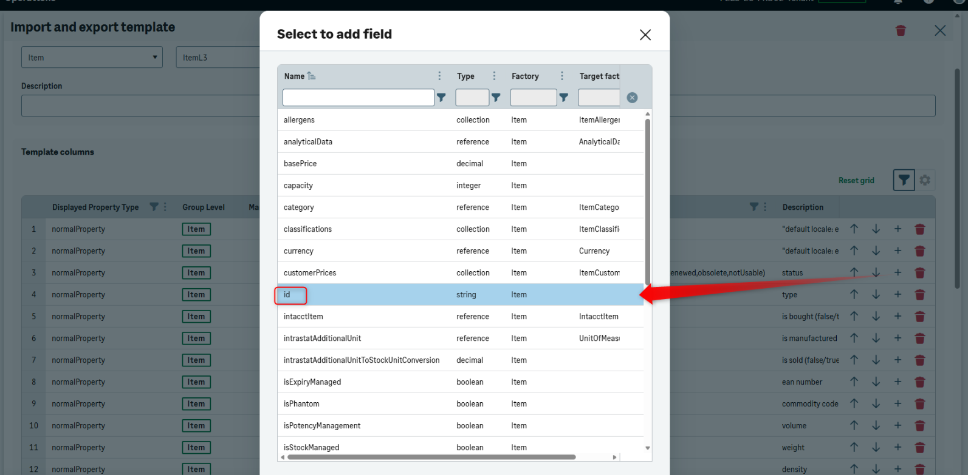Click the Name filter text field

359,98
